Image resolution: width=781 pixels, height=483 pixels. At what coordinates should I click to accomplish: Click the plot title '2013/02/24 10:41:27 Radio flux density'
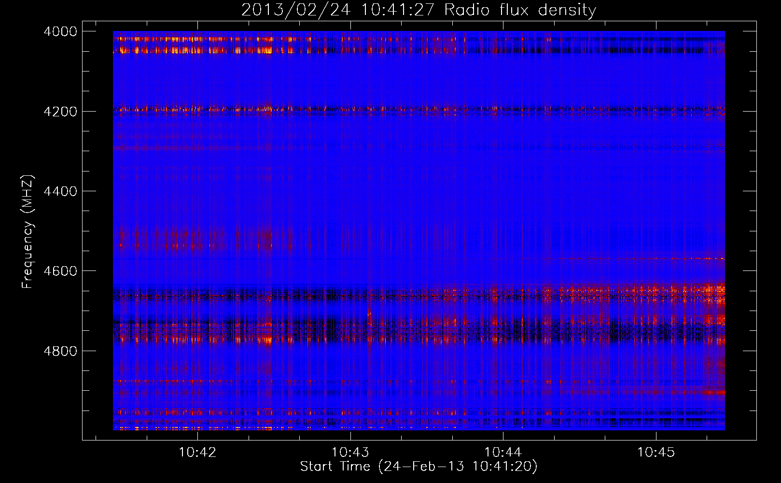pyautogui.click(x=419, y=10)
